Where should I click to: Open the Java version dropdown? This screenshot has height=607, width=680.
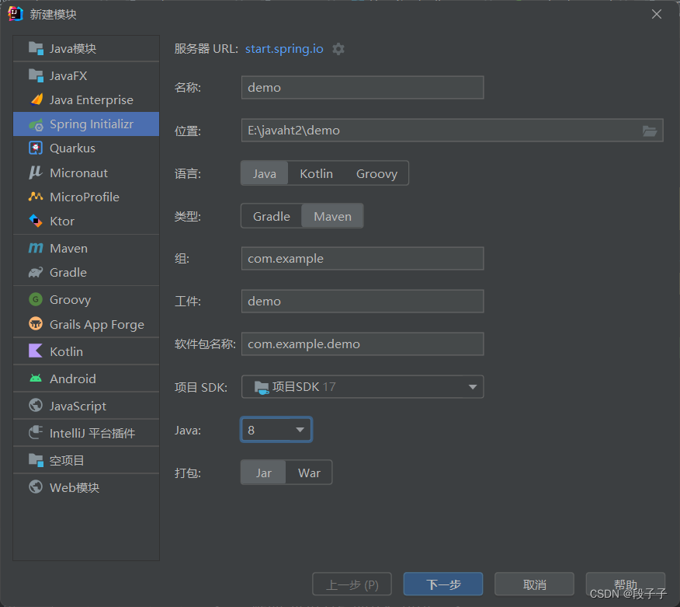click(x=276, y=430)
